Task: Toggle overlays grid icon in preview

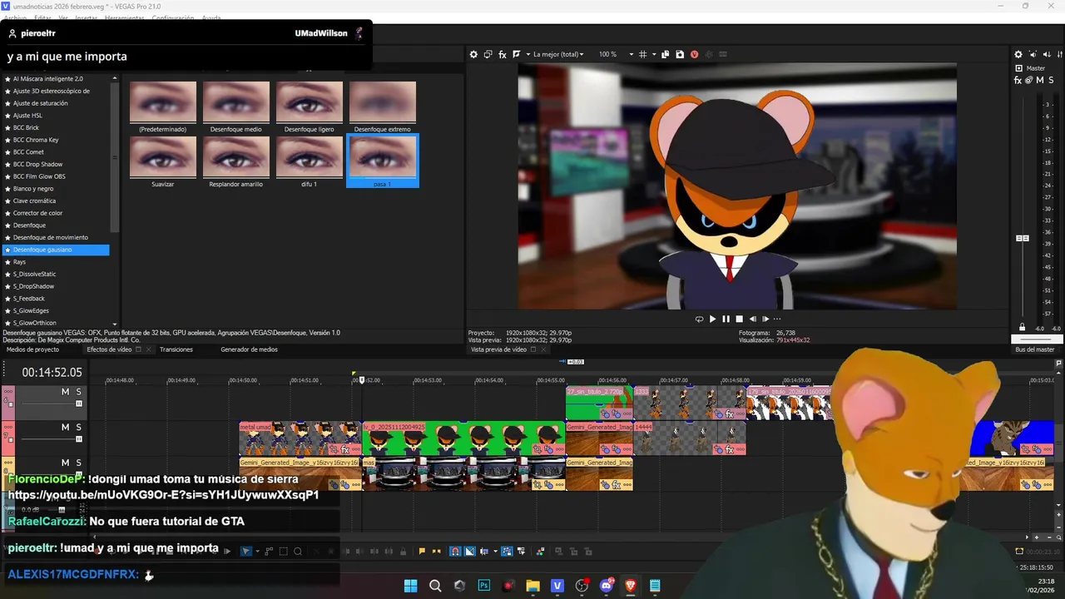Action: point(643,54)
